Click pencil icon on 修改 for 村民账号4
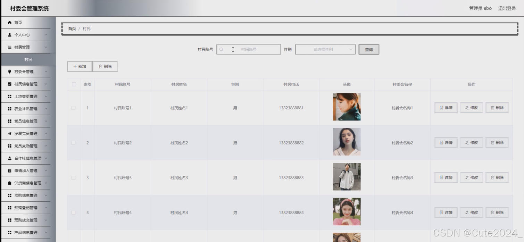Image resolution: width=524 pixels, height=242 pixels. [467, 212]
